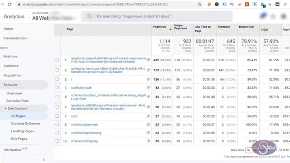Screen dimensions: 290x163
Task: Sort by Bounce Rate column header
Action: tap(246, 27)
